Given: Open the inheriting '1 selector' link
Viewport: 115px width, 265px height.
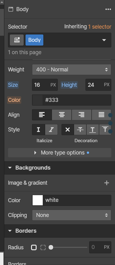Looking at the screenshot, I should (x=100, y=27).
